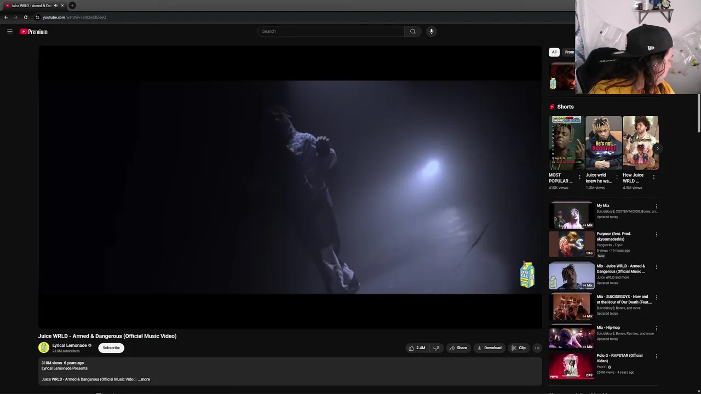Image resolution: width=701 pixels, height=394 pixels.
Task: Open options for Mix - Juice WRLD
Action: click(656, 267)
